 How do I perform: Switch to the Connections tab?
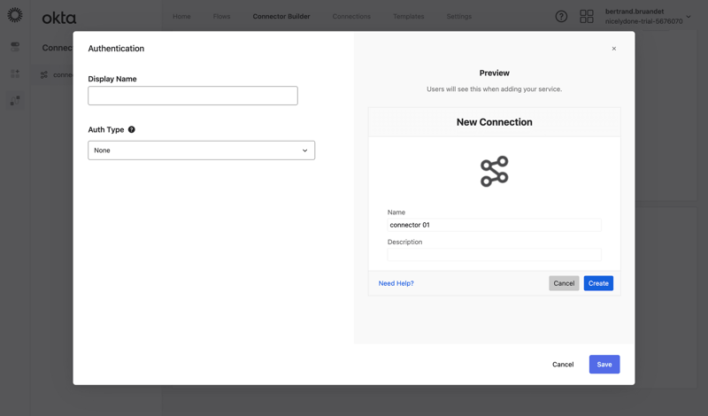coord(351,16)
